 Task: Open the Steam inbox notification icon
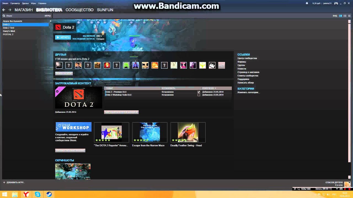307,3
